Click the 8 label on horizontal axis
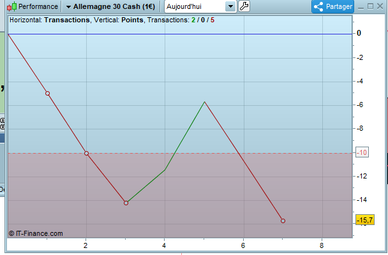This screenshot has width=388, height=255. (322, 245)
